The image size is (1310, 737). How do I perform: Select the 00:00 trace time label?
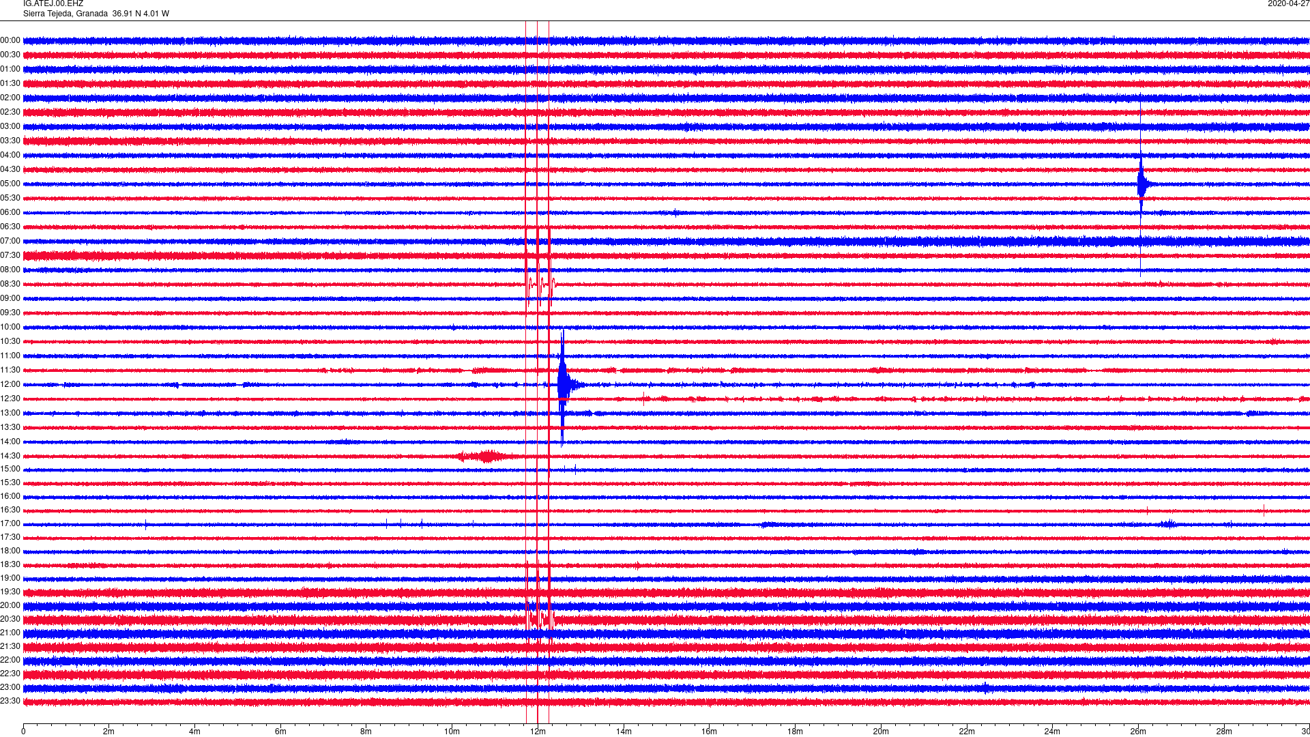[x=10, y=41]
